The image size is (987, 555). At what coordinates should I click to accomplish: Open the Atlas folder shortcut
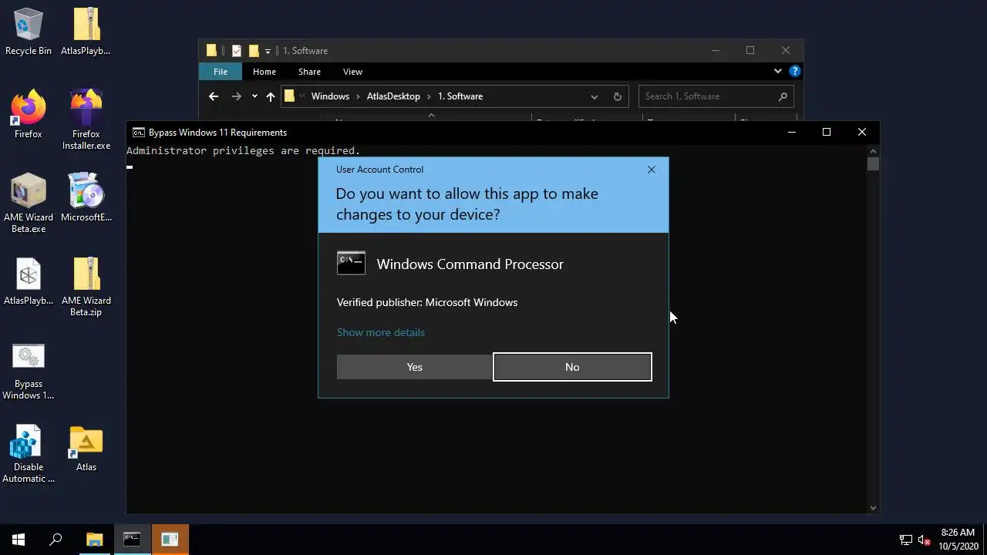tap(86, 448)
